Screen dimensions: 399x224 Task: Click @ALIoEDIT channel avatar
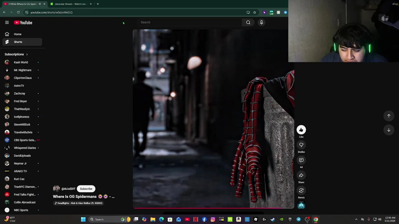click(x=56, y=189)
